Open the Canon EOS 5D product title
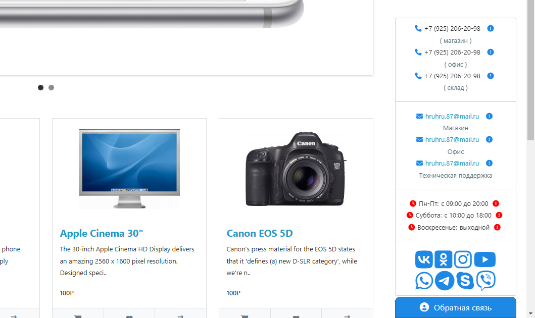 coord(260,234)
